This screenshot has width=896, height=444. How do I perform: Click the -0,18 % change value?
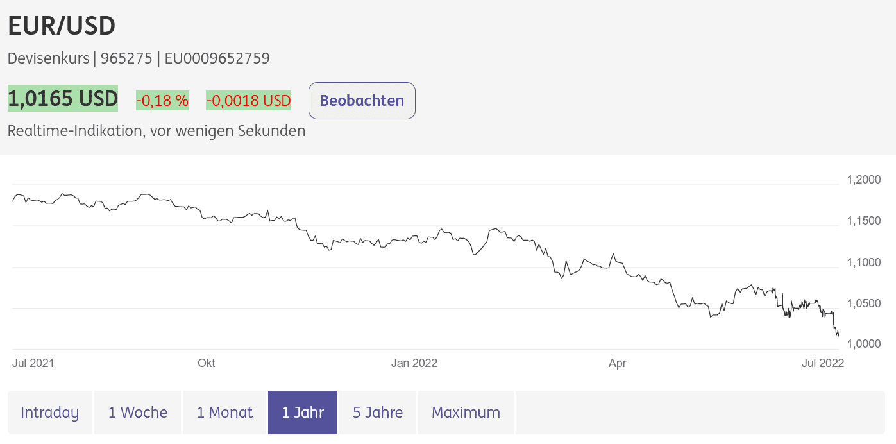click(x=162, y=100)
